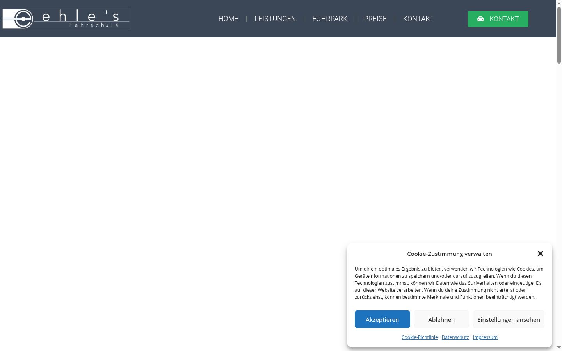The image size is (562, 351).
Task: Open the Impressum link
Action: tap(485, 337)
